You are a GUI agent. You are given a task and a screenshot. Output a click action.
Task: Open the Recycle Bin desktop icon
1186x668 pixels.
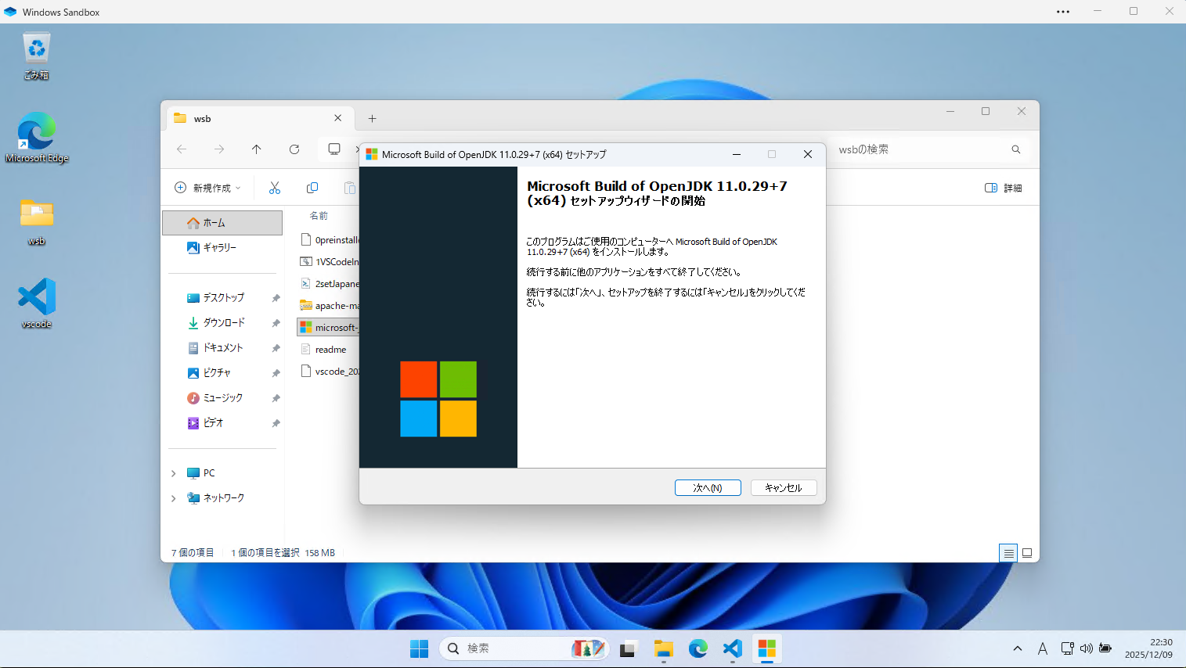click(36, 56)
